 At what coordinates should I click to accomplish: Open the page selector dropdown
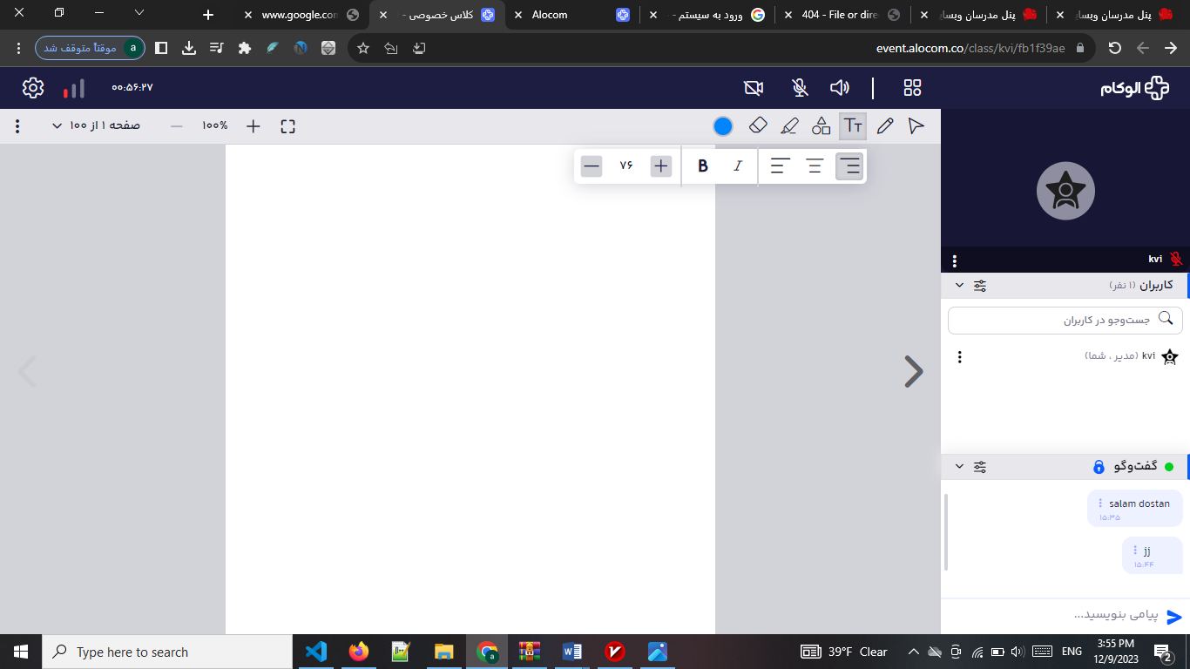[96, 126]
